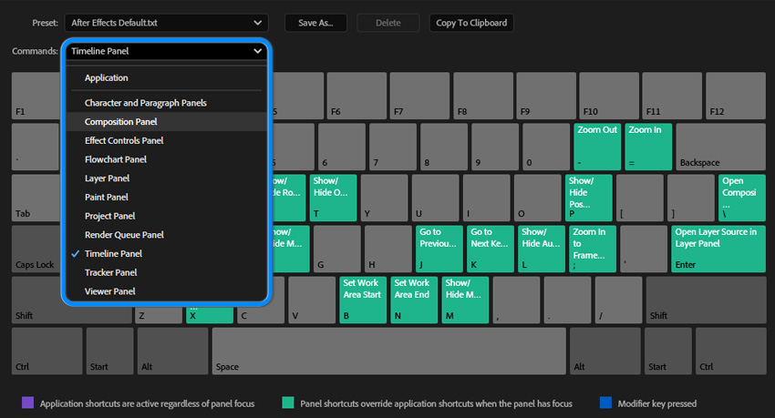Click the right Ctrl key
Image resolution: width=775 pixels, height=418 pixels.
point(730,351)
